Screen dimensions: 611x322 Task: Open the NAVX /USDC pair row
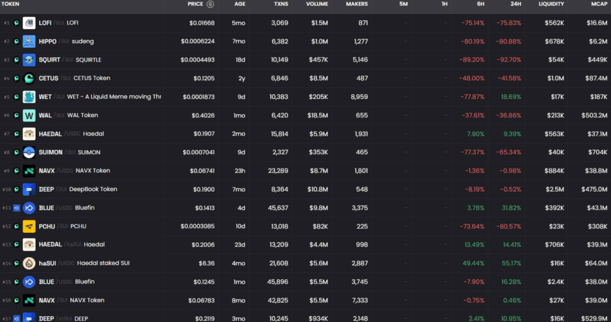pos(305,171)
